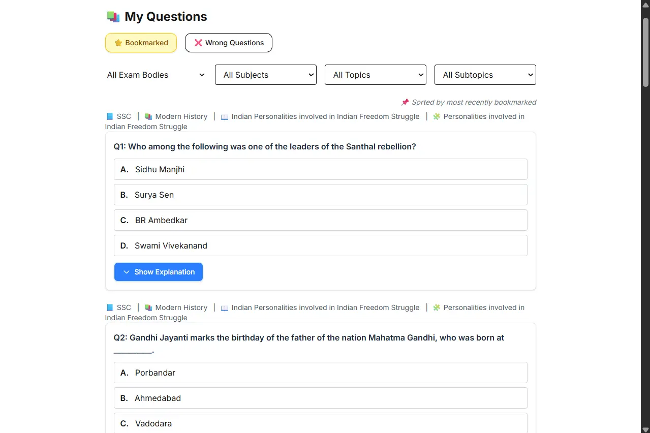Click the red cross icon on Wrong Questions
Viewport: 650px width, 433px height.
(x=198, y=43)
